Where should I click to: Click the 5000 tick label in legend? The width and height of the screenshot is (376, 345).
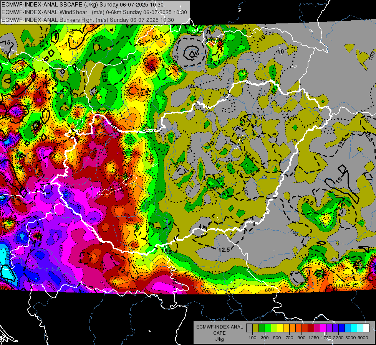pos(363,338)
